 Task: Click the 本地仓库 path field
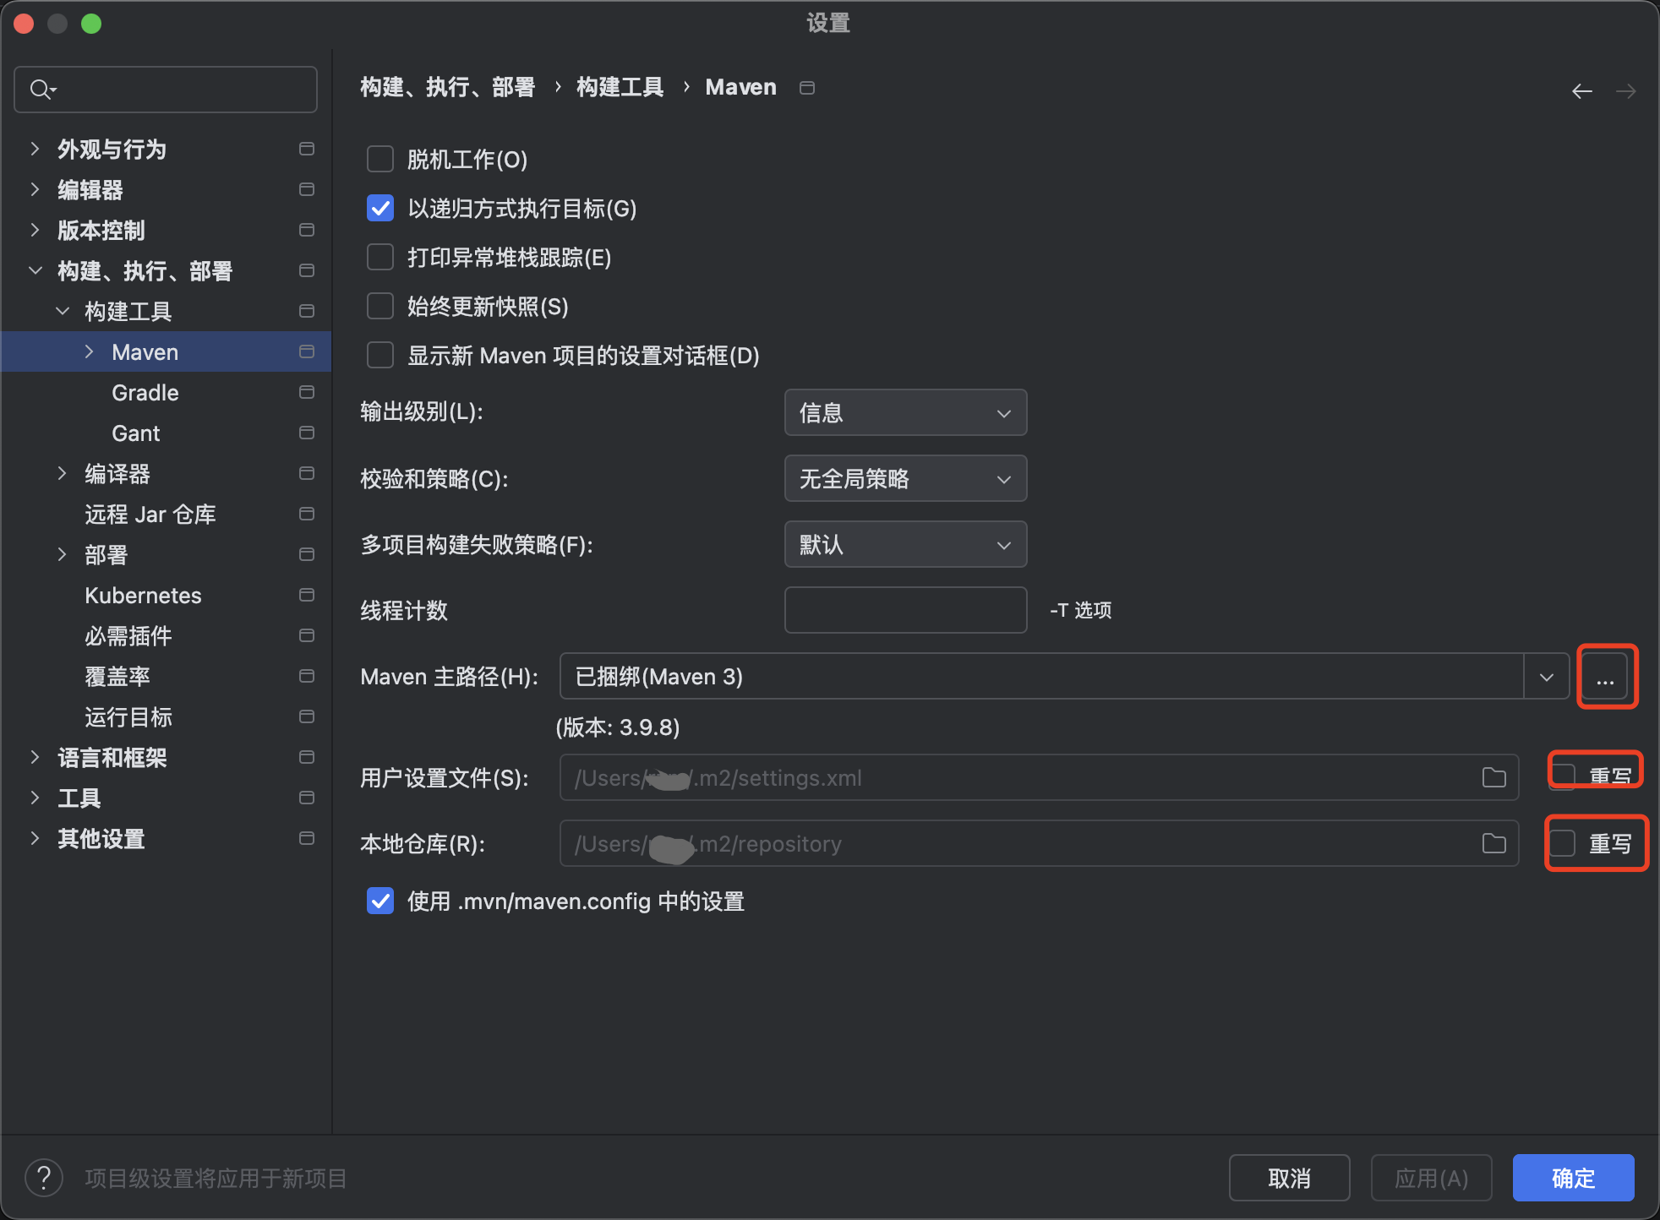1039,843
